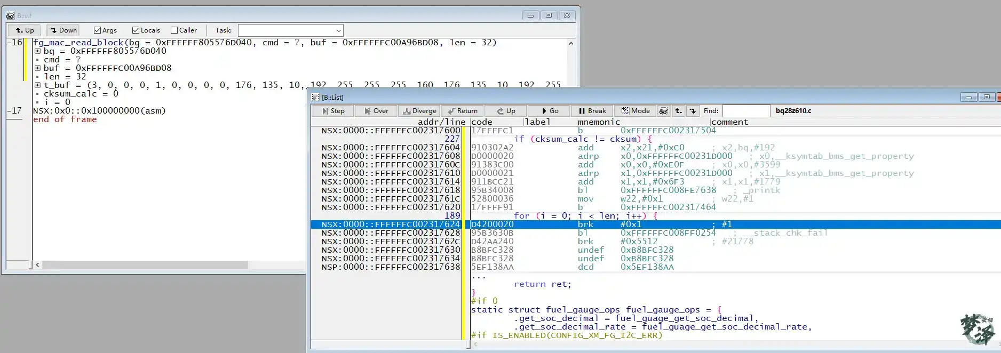Uncheck the Args checkbox
Screen dimensions: 1001x353
97,30
